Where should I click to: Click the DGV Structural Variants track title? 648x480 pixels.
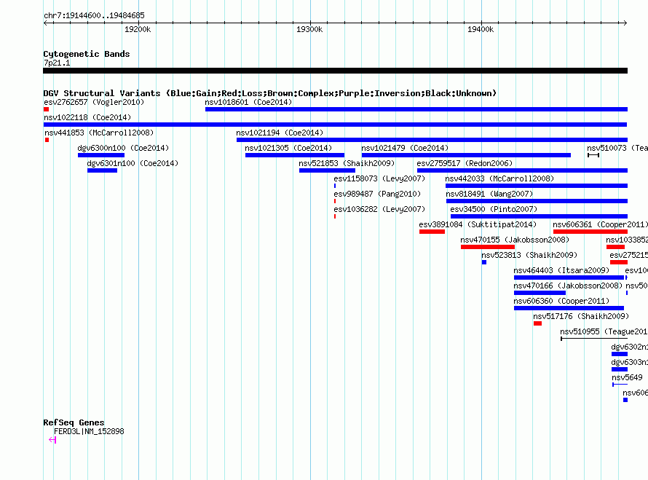point(269,93)
